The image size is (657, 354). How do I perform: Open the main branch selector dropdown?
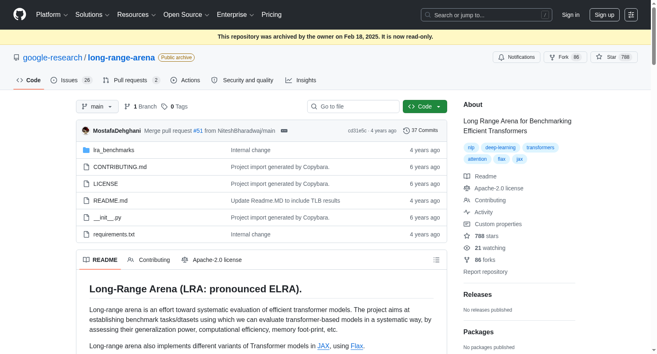97,106
